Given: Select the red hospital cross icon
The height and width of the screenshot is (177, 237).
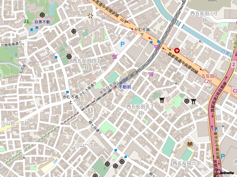Looking at the screenshot, I should point(177,51).
